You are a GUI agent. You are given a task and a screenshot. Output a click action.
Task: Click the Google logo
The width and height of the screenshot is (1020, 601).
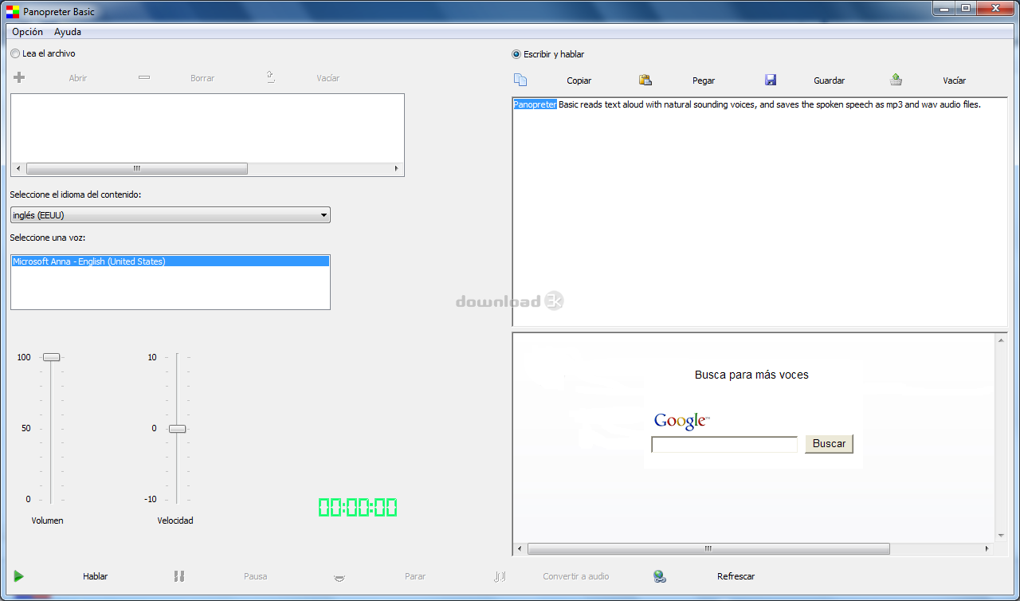coord(681,422)
